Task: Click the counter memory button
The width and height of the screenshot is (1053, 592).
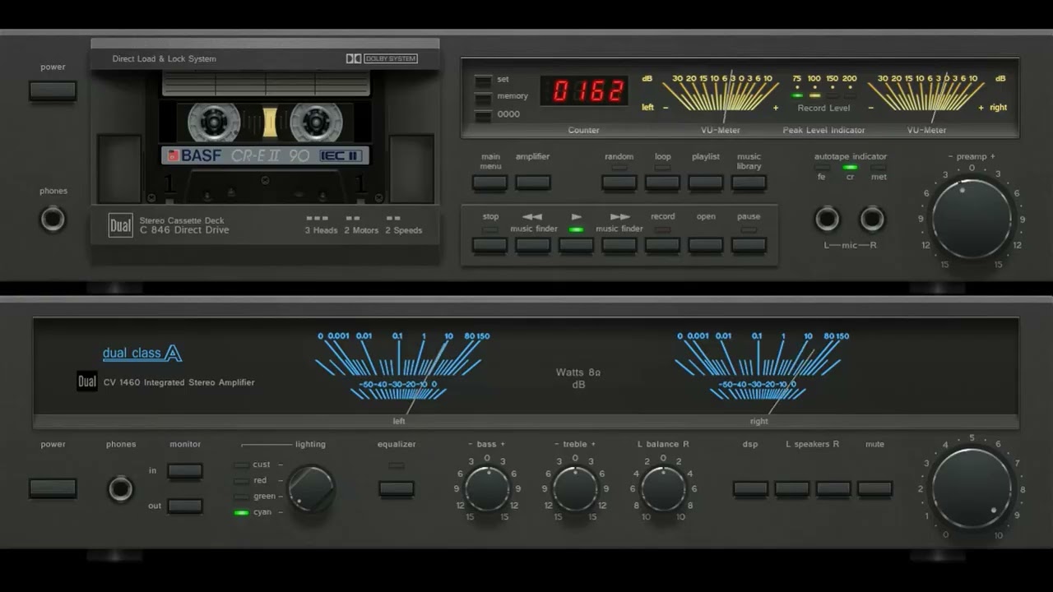Action: point(483,98)
